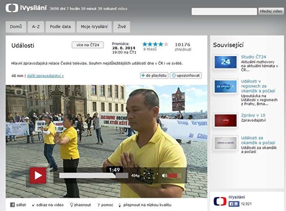Image resolution: width=286 pixels, height=211 pixels.
Task: Toggle 'upozorňovat' notifications button
Action: 186,76
